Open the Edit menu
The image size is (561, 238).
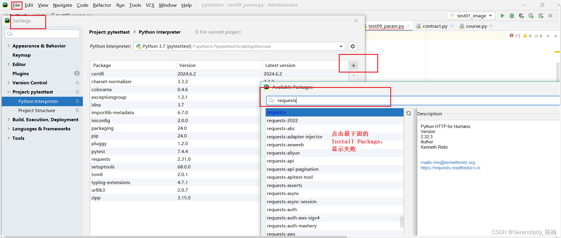point(29,5)
